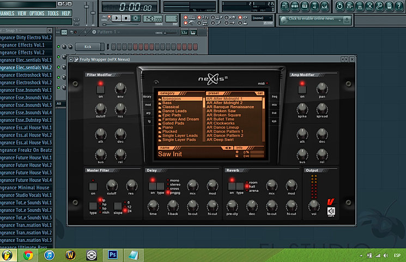Open the OPTIONS menu
The height and width of the screenshot is (262, 406).
pos(37,13)
